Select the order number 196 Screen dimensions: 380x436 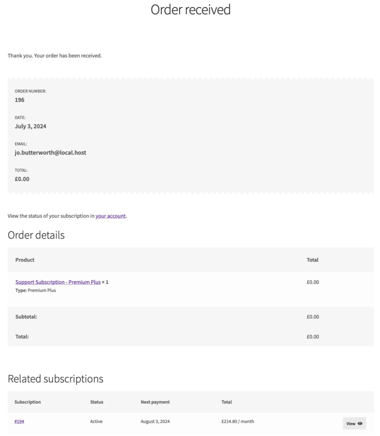(19, 100)
